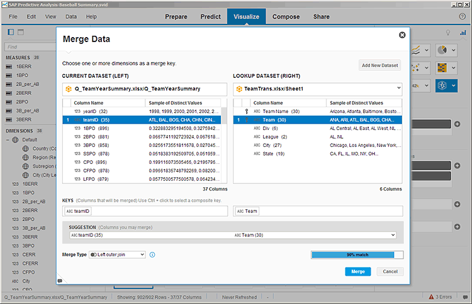Click Add New Dataset button
This screenshot has height=304, width=472.
(379, 65)
